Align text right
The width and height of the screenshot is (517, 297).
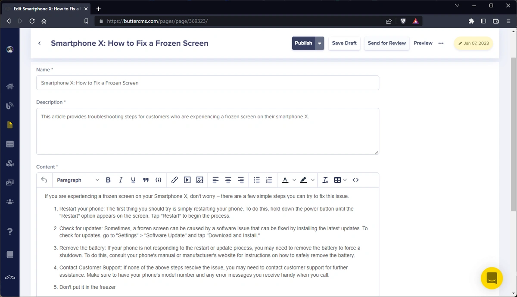click(241, 180)
